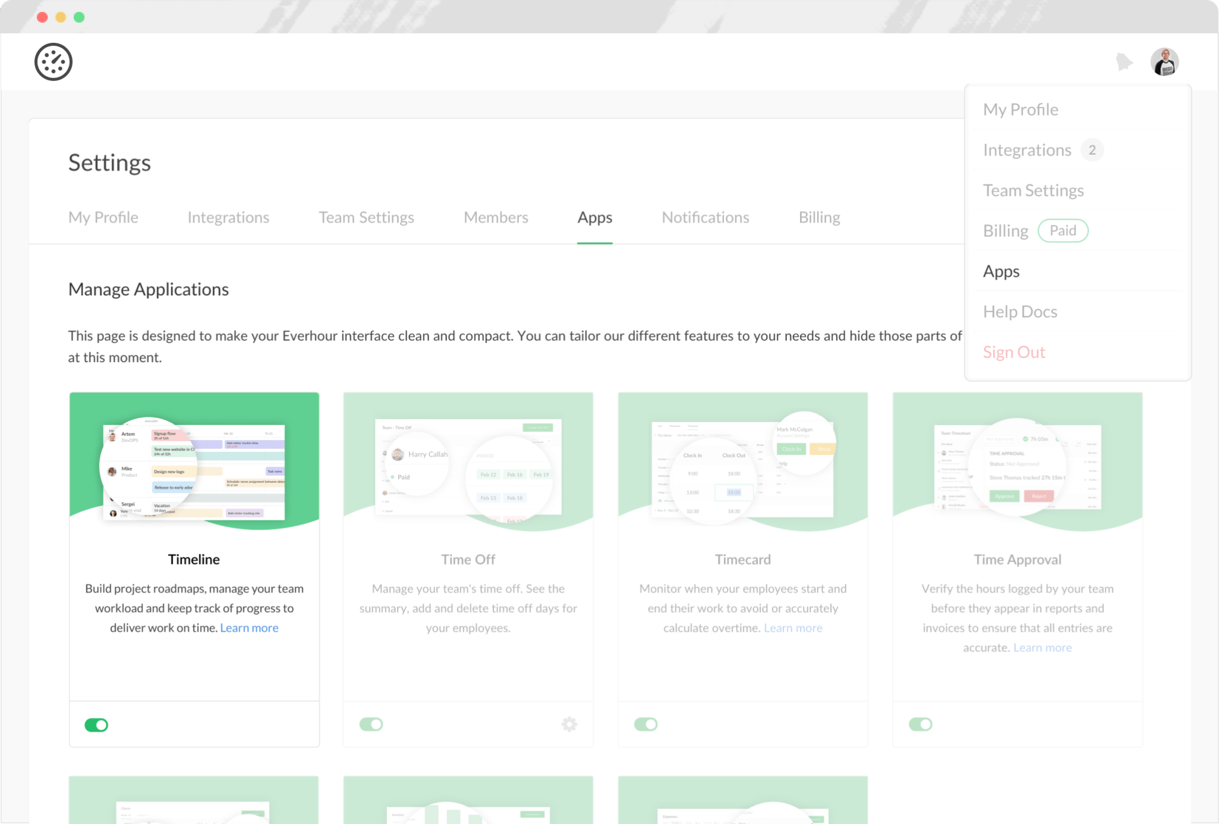Screen dimensions: 1219x824
Task: Open the Notifications settings tab
Action: [705, 217]
